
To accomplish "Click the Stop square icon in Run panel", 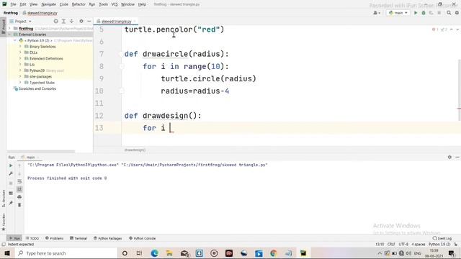I will (11, 183).
